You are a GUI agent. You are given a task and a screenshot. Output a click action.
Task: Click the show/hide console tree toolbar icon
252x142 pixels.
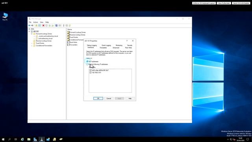39,25
